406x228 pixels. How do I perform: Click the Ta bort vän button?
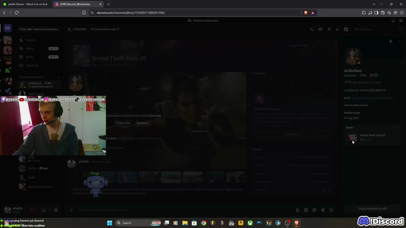pos(123,123)
